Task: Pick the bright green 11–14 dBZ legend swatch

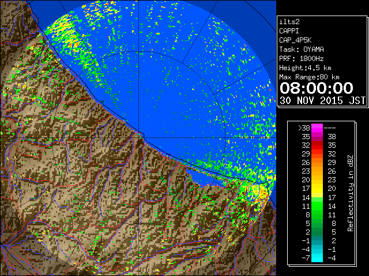Action: (x=317, y=206)
